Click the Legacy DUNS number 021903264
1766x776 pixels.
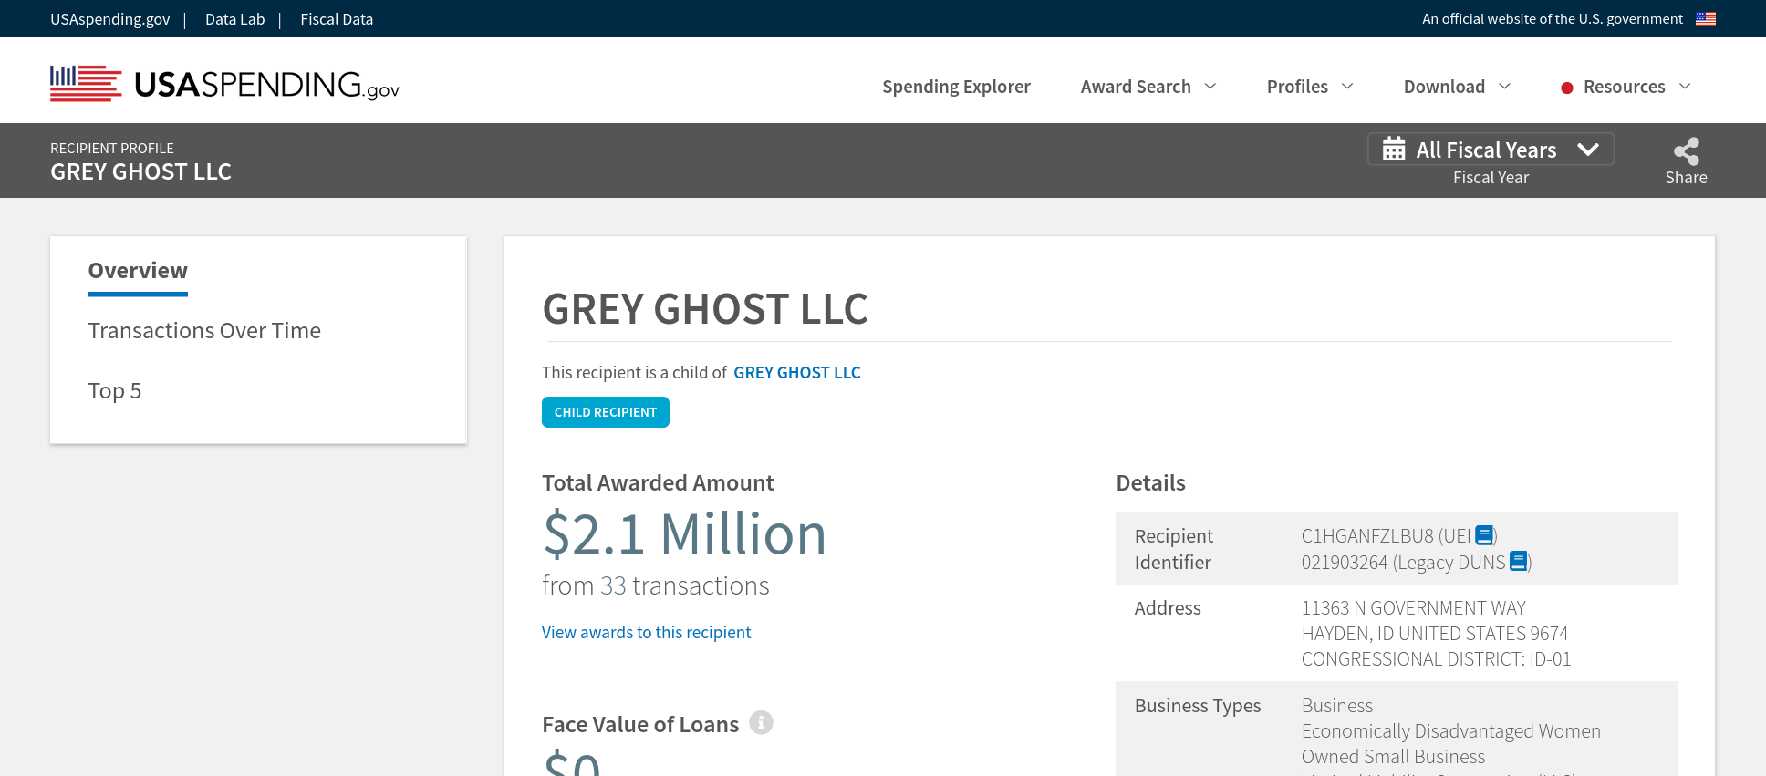tap(1345, 562)
